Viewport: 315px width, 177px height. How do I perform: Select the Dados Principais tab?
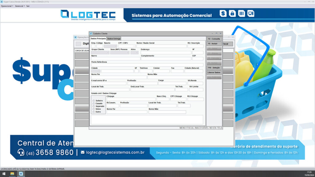tap(98, 38)
